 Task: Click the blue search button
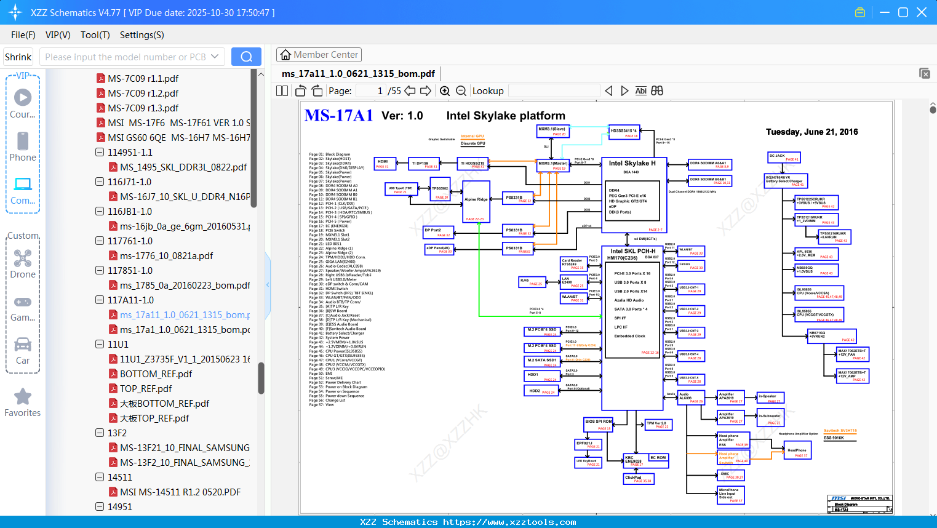[x=246, y=57]
